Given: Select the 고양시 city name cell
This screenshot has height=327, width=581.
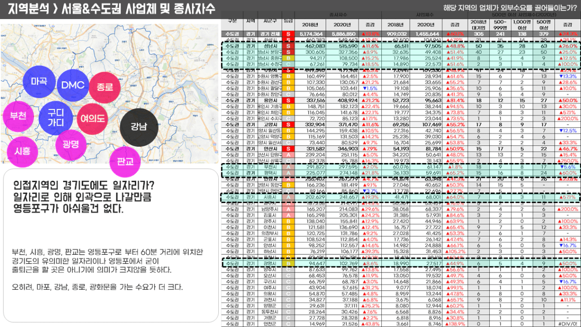Looking at the screenshot, I should click(270, 124).
